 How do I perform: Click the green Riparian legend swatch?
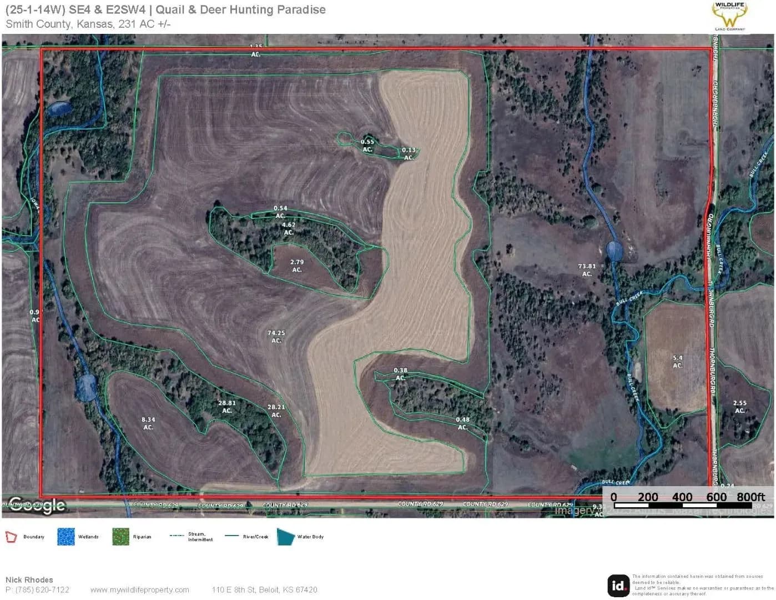[x=120, y=537]
